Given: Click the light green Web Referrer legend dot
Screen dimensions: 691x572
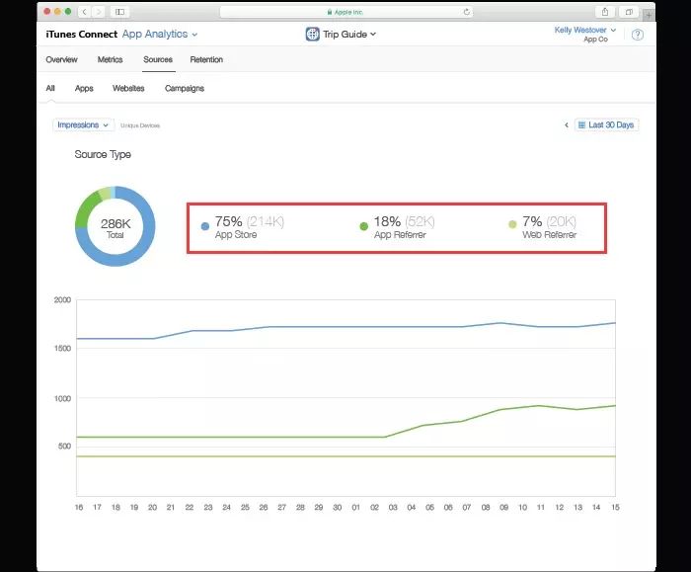Looking at the screenshot, I should click(x=512, y=224).
